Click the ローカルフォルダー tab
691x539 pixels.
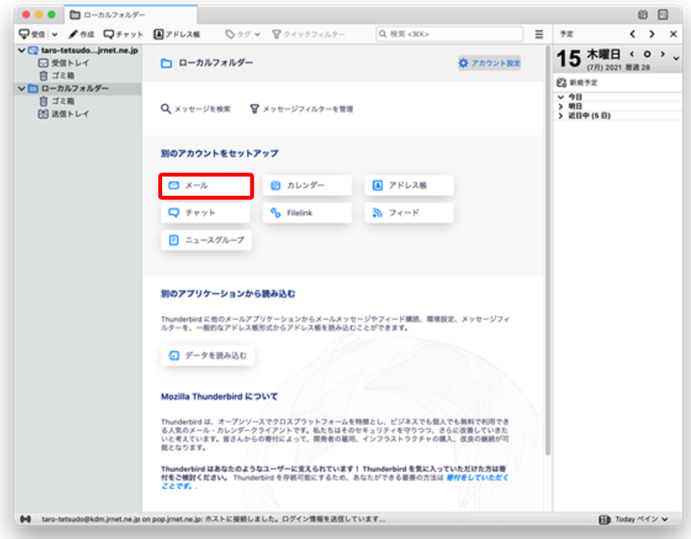click(131, 15)
